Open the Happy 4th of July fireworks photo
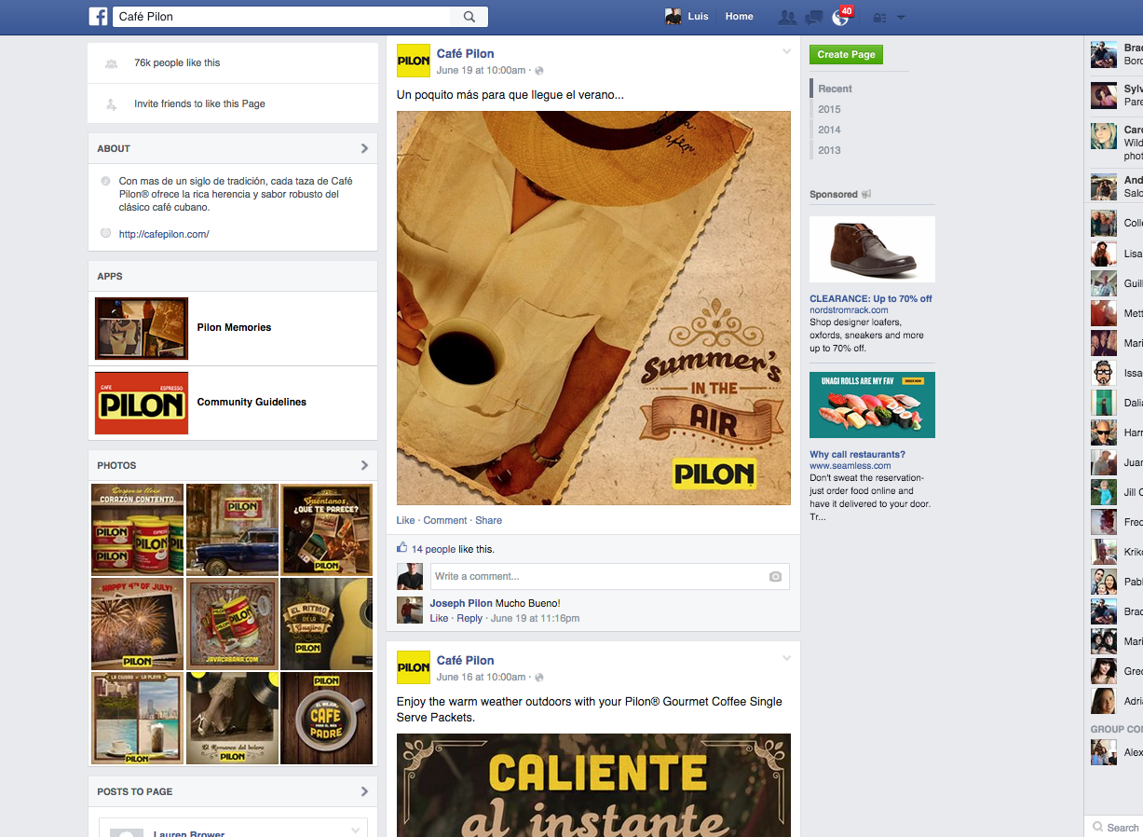Screen dimensions: 1143x837 pyautogui.click(x=137, y=624)
